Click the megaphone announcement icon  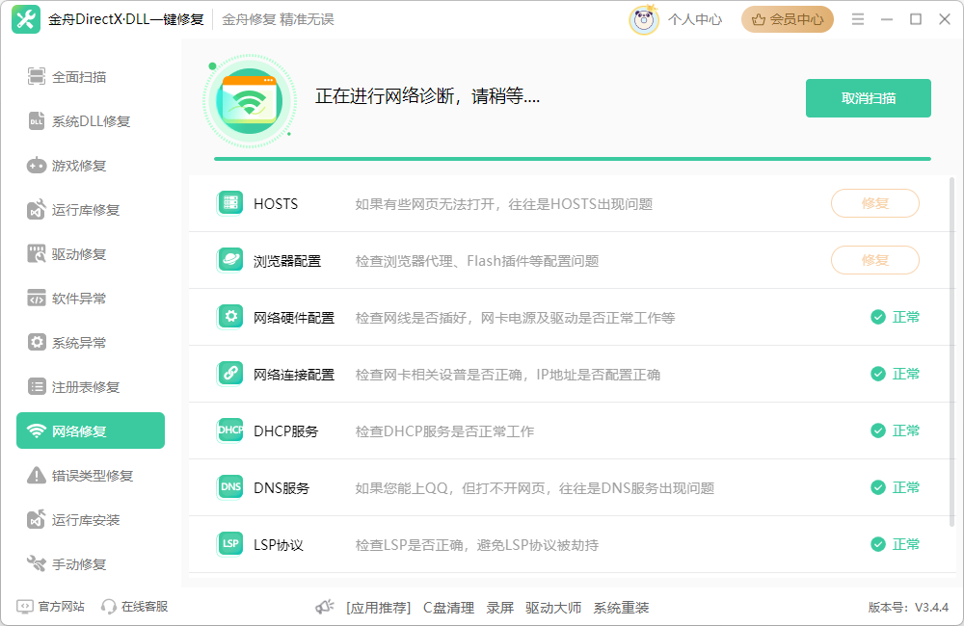tap(325, 607)
